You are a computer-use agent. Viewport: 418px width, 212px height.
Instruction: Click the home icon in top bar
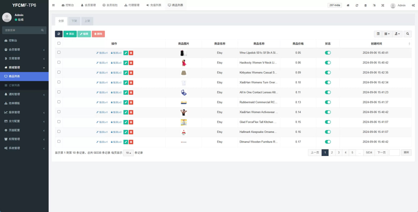(x=348, y=5)
